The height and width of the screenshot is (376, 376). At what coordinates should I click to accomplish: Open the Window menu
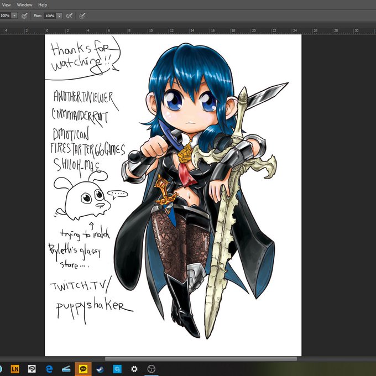click(x=24, y=5)
